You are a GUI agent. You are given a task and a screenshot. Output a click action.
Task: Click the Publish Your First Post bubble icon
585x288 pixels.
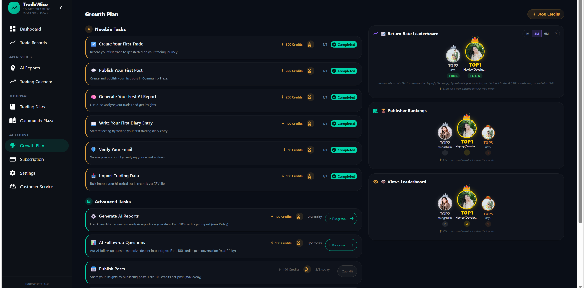pos(94,70)
